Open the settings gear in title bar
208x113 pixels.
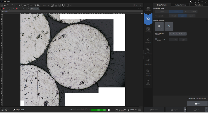[191, 2]
